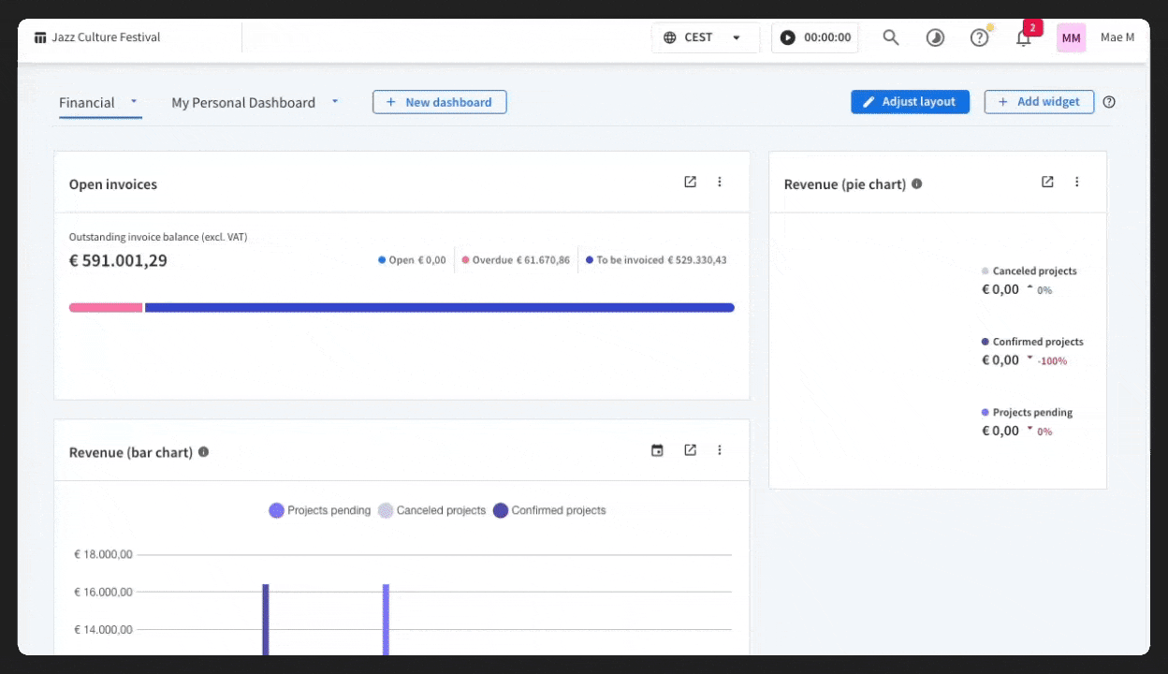Open My Personal Dashboard tab

tap(243, 103)
